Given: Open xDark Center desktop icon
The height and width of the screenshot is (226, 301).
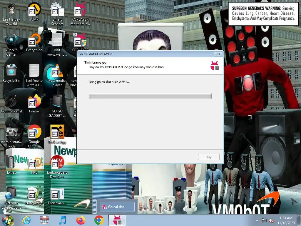Looking at the screenshot, I should coord(11,45).
